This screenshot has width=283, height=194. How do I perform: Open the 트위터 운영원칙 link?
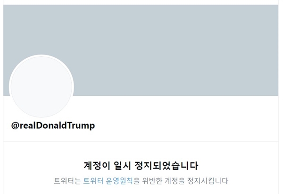(108, 181)
